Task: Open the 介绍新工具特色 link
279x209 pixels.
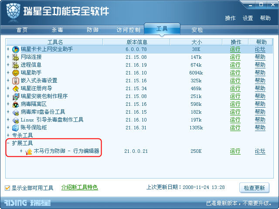Action: pyautogui.click(x=79, y=187)
